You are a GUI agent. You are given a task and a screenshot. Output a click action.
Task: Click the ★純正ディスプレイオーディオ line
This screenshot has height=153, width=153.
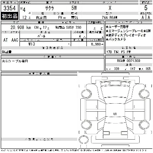126,35
